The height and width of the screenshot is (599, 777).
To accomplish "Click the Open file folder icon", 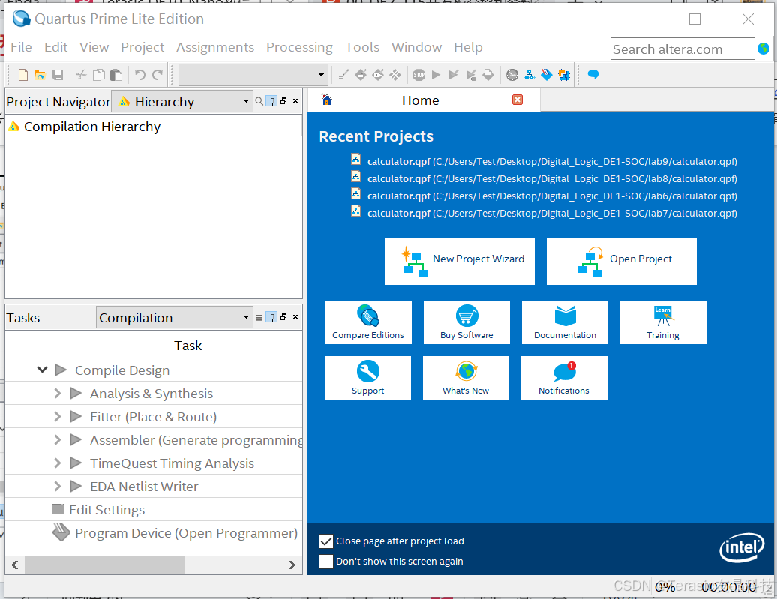I will [x=40, y=75].
